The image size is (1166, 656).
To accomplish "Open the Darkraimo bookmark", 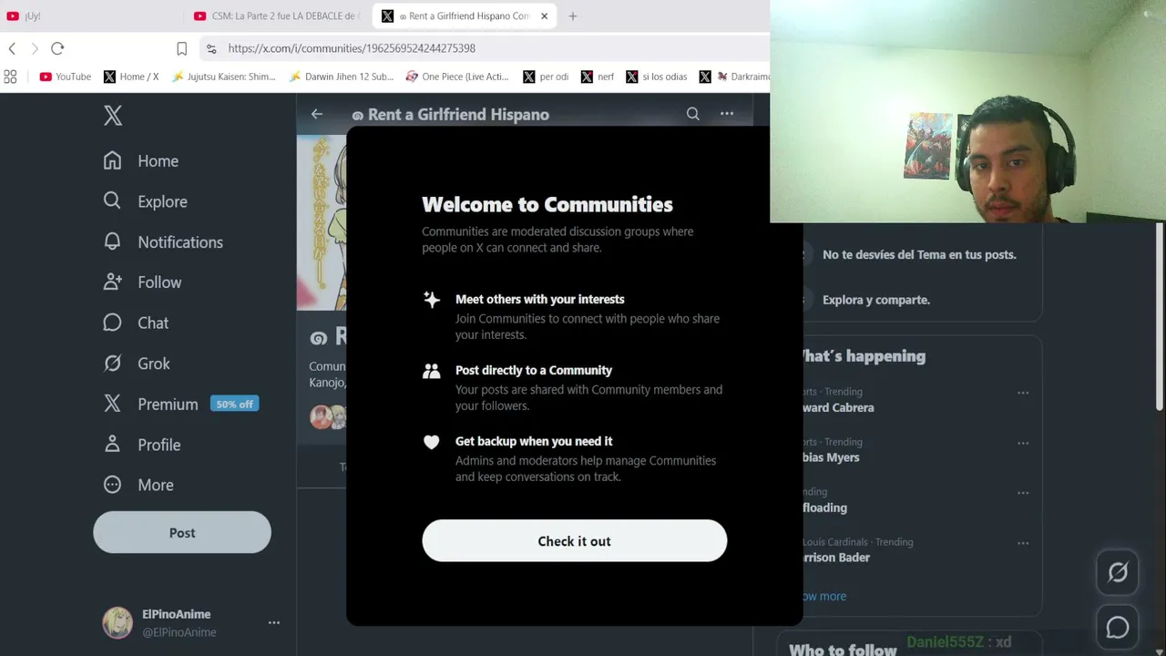I will pos(734,77).
